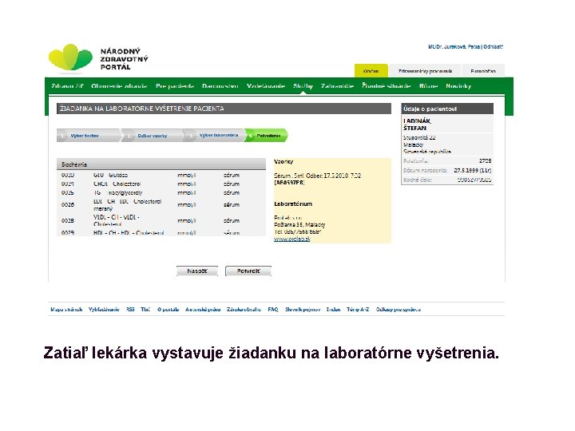The image size is (575, 431).
Task: Go to step 2 Odber vzorky
Action: pos(153,136)
